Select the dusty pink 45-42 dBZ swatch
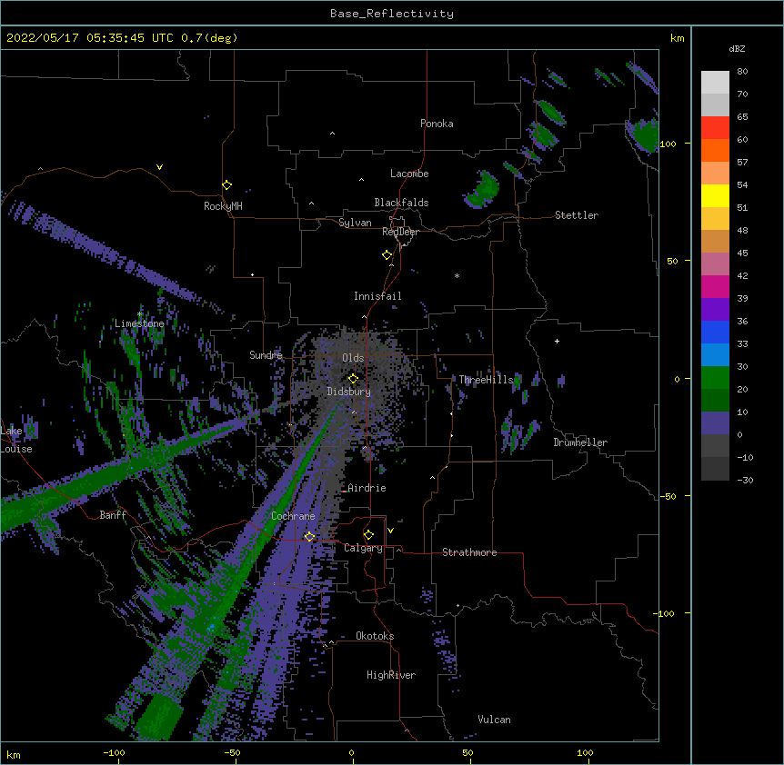 coord(715,264)
